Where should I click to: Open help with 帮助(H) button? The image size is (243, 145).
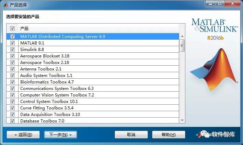coord(169,135)
